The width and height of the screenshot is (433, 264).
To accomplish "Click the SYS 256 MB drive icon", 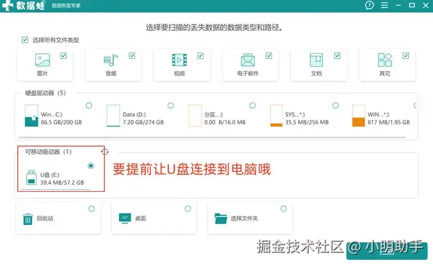I will (277, 116).
